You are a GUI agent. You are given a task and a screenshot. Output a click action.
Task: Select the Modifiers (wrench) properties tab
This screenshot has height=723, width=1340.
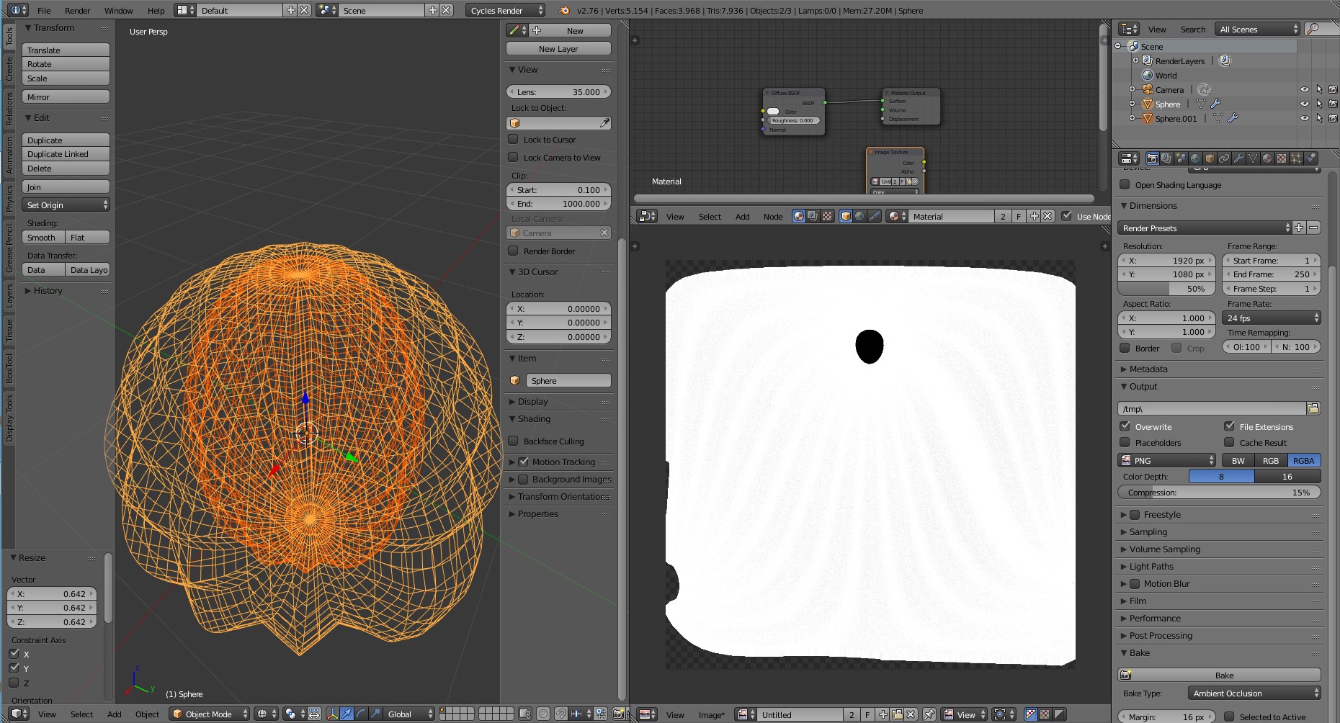(1238, 160)
